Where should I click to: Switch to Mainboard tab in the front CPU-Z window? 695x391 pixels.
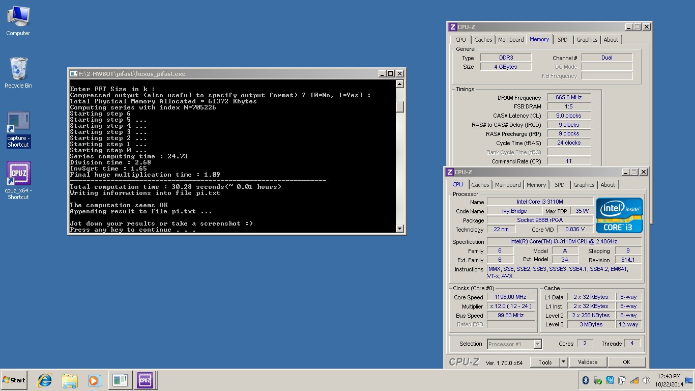click(508, 185)
